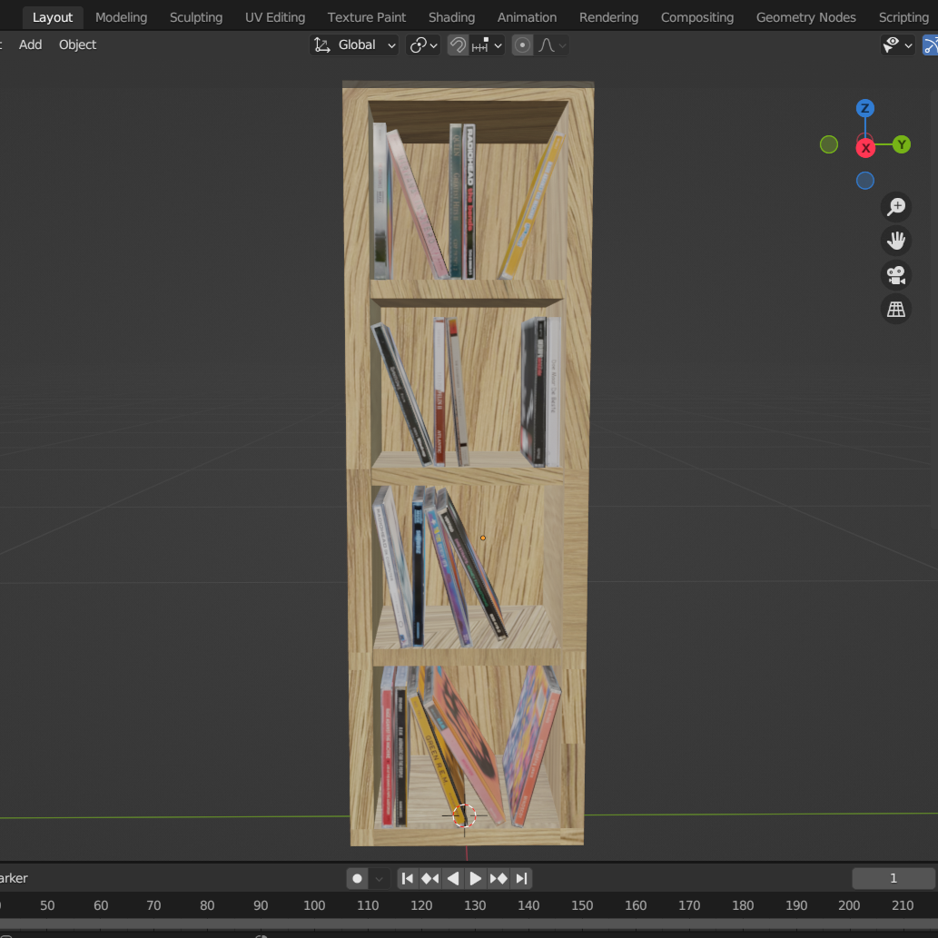Open Global transform orientation dropdown
The height and width of the screenshot is (938, 938).
point(354,44)
